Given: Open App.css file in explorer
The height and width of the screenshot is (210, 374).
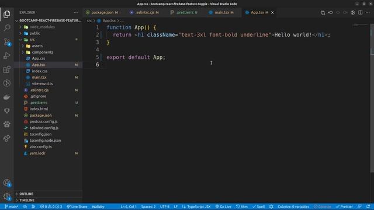Looking at the screenshot, I should (x=39, y=58).
